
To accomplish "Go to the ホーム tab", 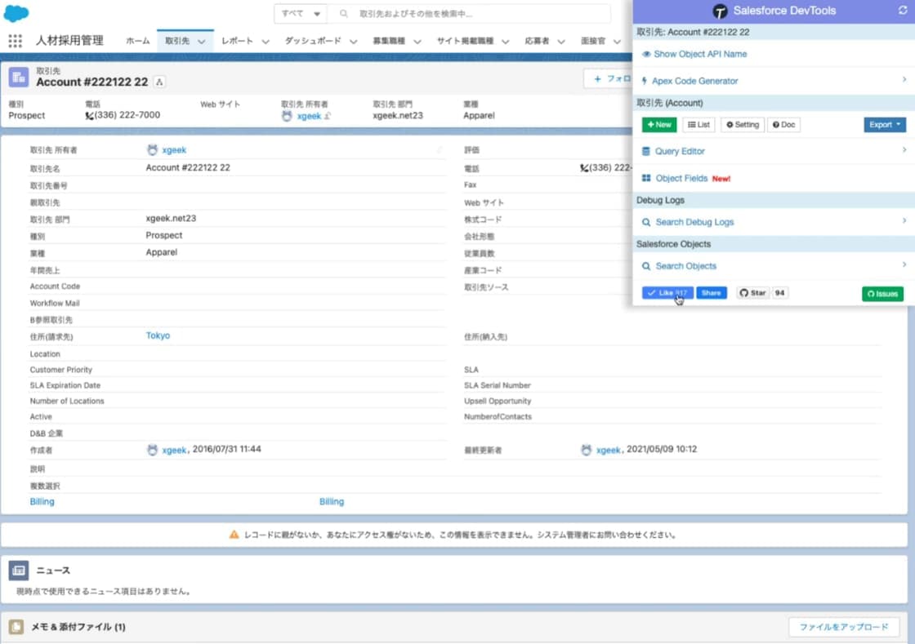I will point(138,41).
